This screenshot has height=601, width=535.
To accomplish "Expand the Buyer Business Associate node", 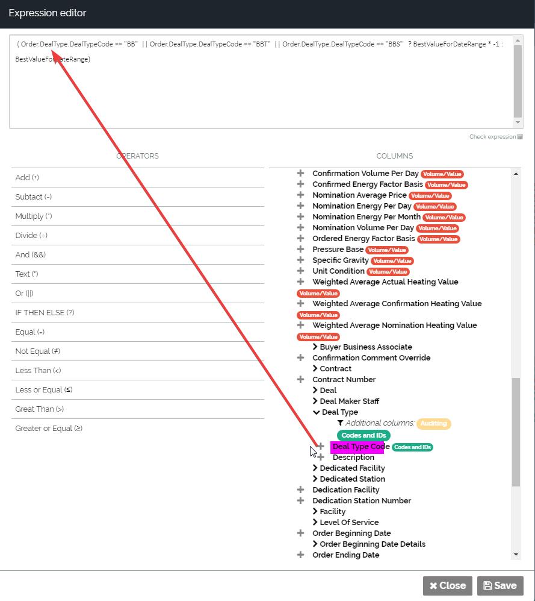I will [315, 347].
